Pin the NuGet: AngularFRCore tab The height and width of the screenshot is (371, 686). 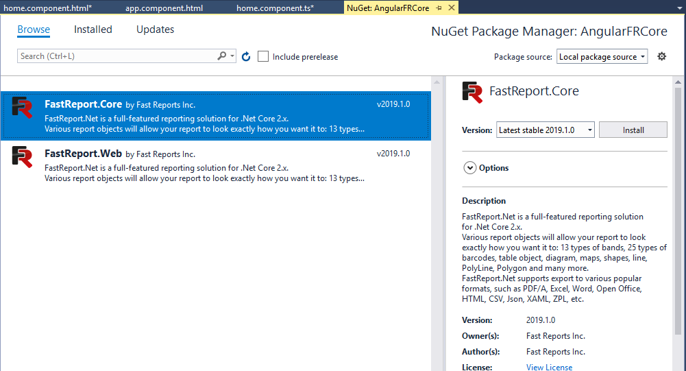click(439, 8)
